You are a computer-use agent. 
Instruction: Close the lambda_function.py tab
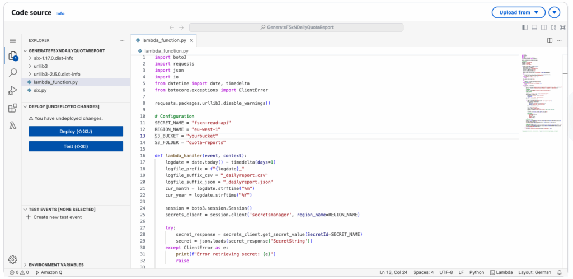(191, 40)
